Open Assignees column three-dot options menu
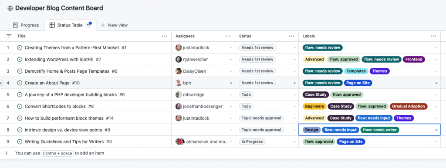 click(x=228, y=36)
